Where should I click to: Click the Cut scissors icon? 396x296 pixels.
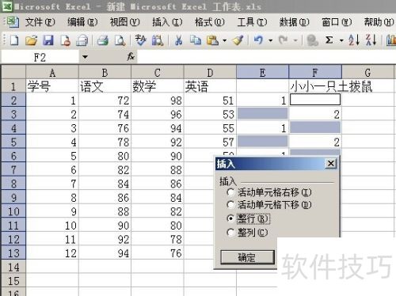tap(179, 40)
